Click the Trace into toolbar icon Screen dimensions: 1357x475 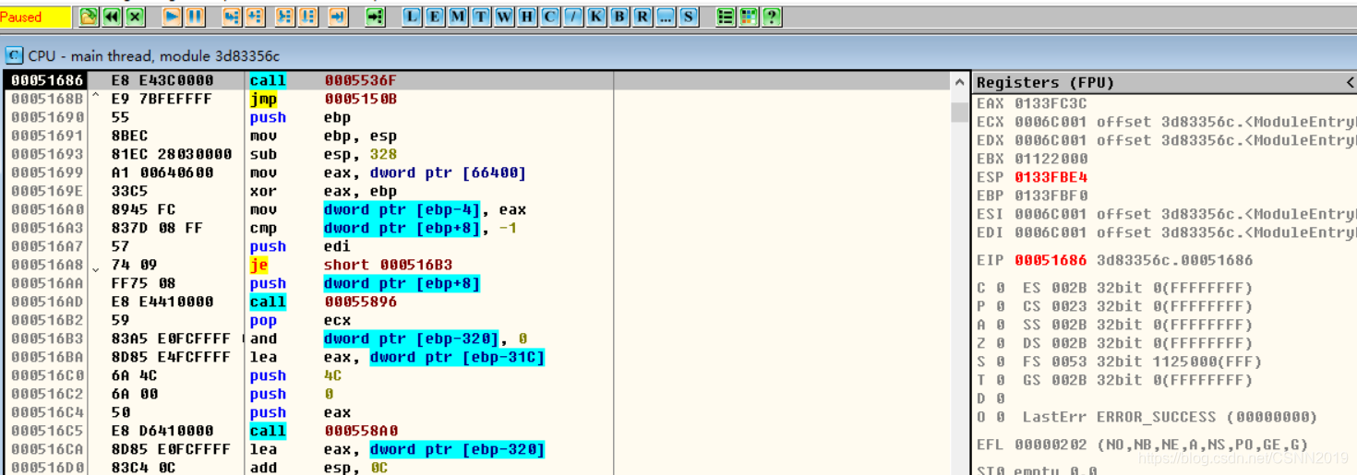pos(284,17)
